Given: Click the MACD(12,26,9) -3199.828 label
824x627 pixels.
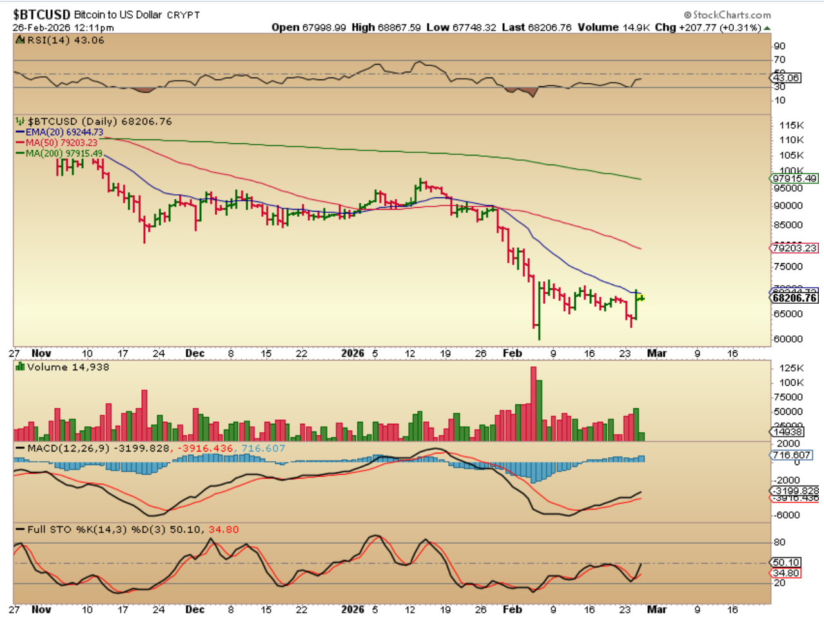Looking at the screenshot, I should point(99,448).
